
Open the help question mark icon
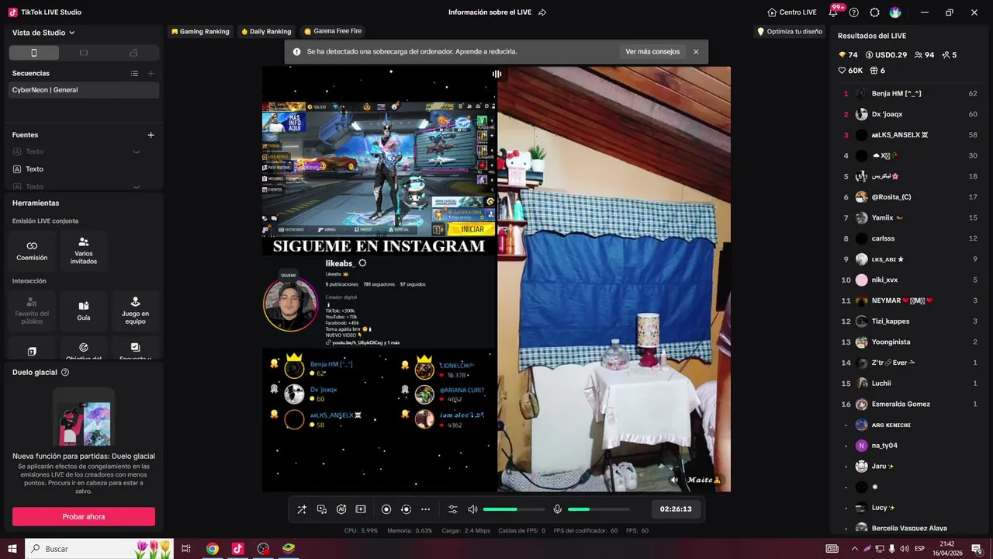coord(854,12)
